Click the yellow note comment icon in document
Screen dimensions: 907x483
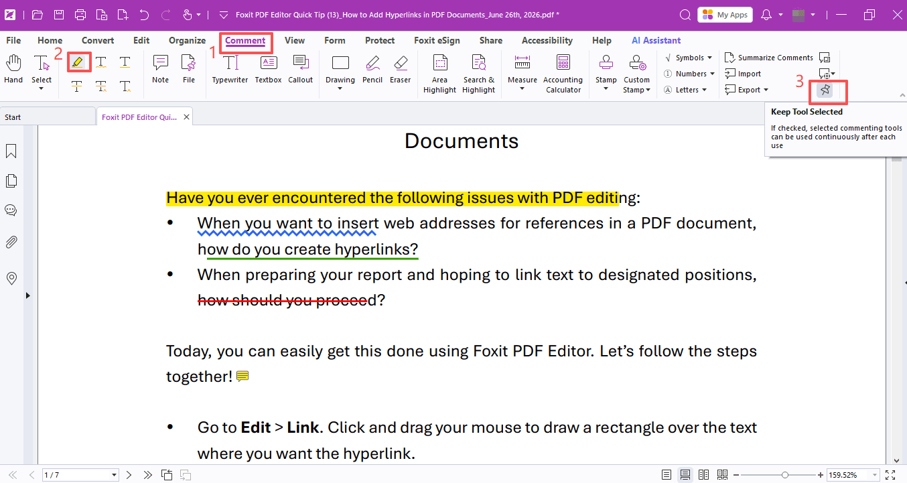click(242, 376)
